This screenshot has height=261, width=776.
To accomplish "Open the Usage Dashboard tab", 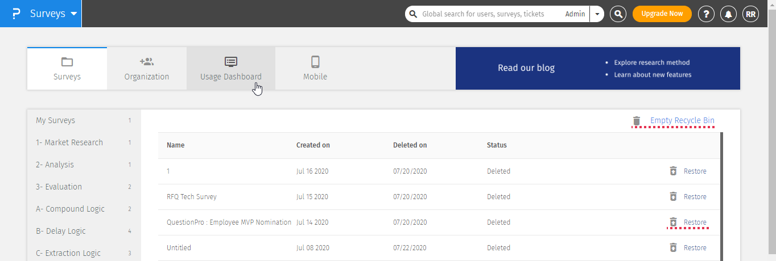I will (231, 69).
